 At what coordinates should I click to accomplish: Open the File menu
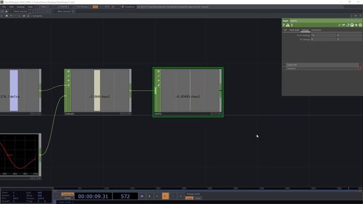(4, 7)
